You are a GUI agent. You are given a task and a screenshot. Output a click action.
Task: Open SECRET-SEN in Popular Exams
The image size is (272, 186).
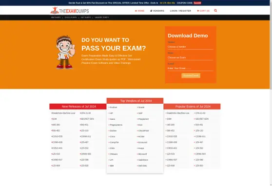[202, 119]
